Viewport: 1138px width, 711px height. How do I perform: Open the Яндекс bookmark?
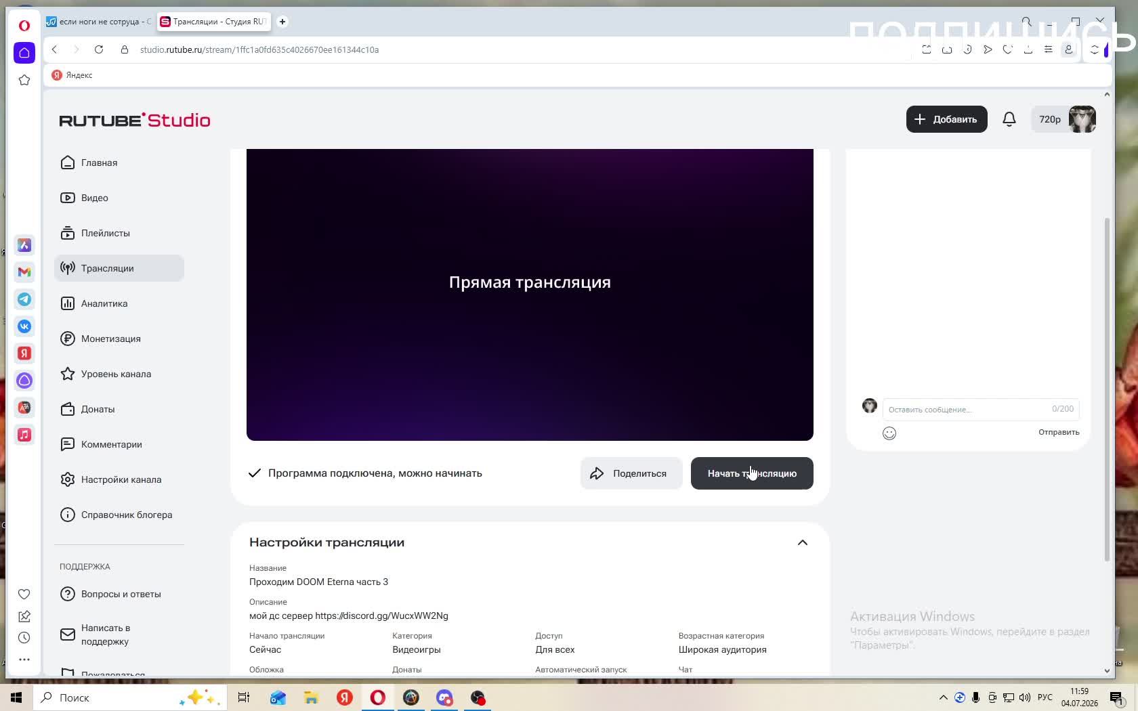[x=72, y=75]
